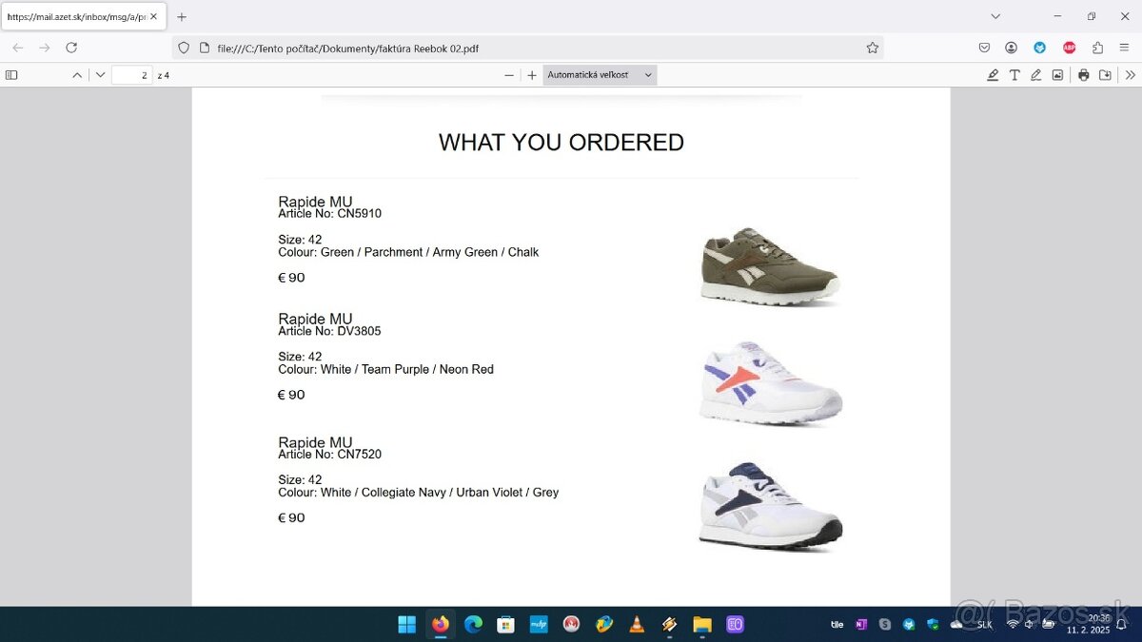1142x642 pixels.
Task: Select the add text tool
Action: tap(1014, 75)
